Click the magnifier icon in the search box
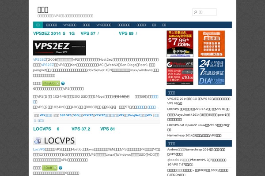The image size is (265, 176). pyautogui.click(x=196, y=12)
